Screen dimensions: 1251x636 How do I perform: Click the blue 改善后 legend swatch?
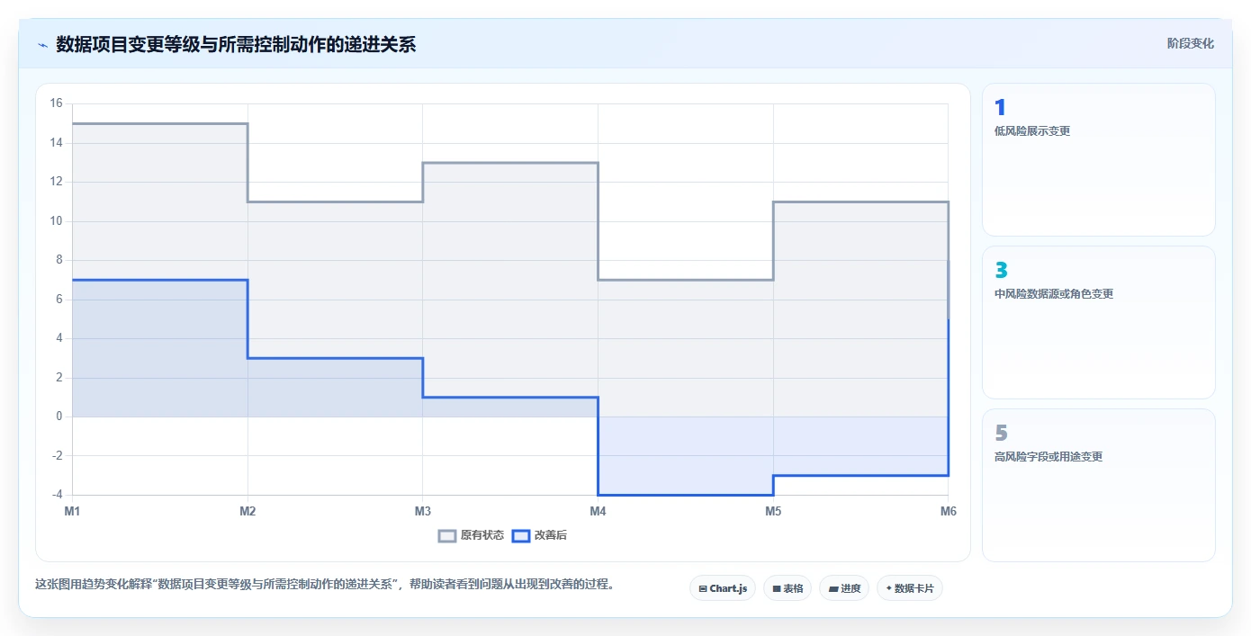coord(520,535)
